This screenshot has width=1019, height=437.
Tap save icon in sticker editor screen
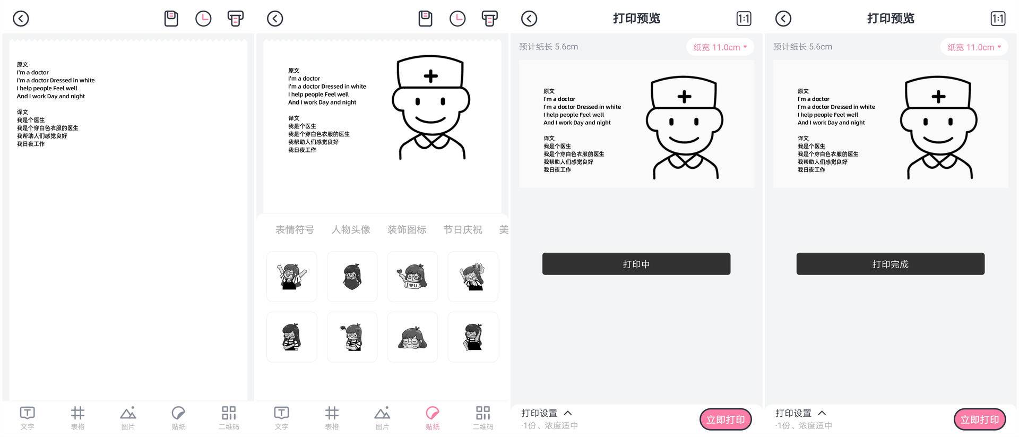425,19
